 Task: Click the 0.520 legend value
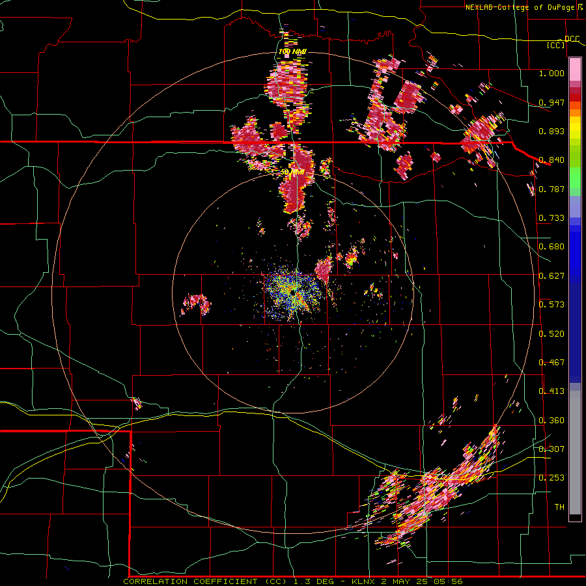coord(551,334)
